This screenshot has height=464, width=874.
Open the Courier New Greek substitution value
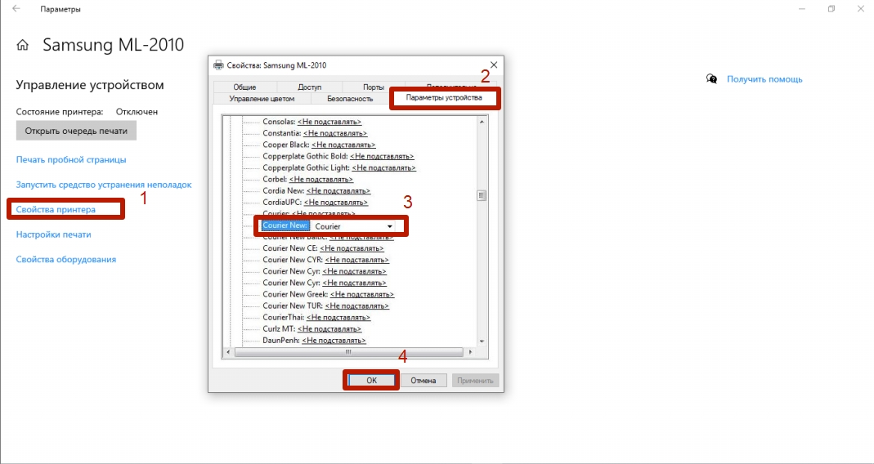click(x=362, y=294)
